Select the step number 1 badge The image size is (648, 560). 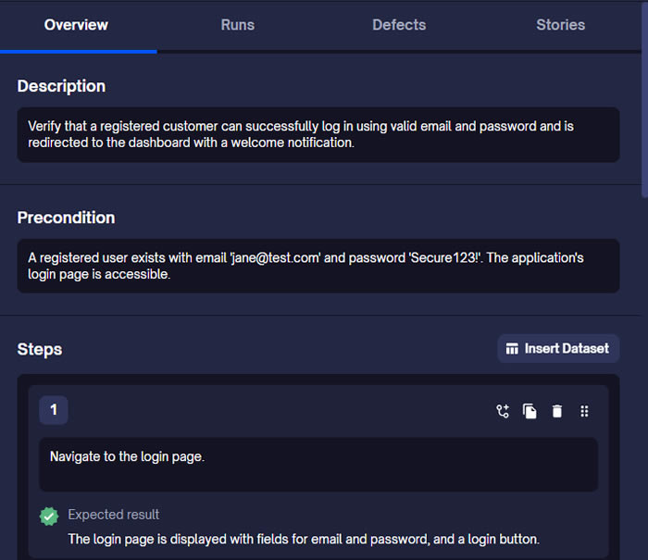tap(54, 410)
